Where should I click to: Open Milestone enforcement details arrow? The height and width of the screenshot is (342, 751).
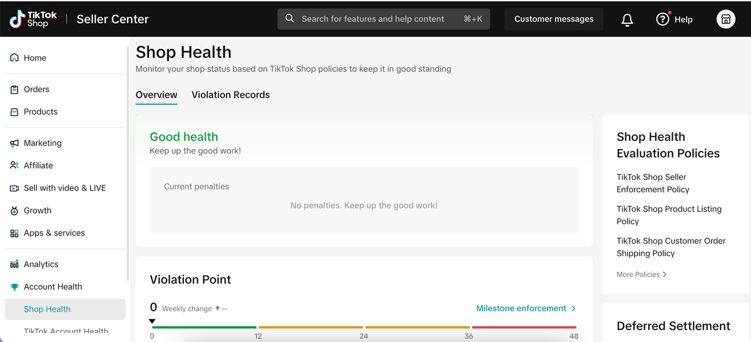[x=573, y=308]
